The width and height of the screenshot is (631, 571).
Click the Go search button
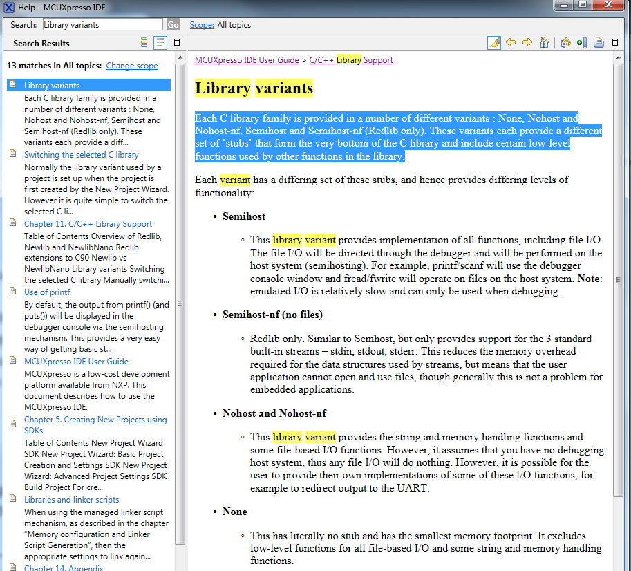[x=173, y=25]
